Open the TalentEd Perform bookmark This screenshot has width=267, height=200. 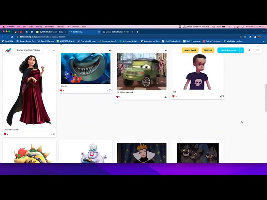click(x=46, y=41)
